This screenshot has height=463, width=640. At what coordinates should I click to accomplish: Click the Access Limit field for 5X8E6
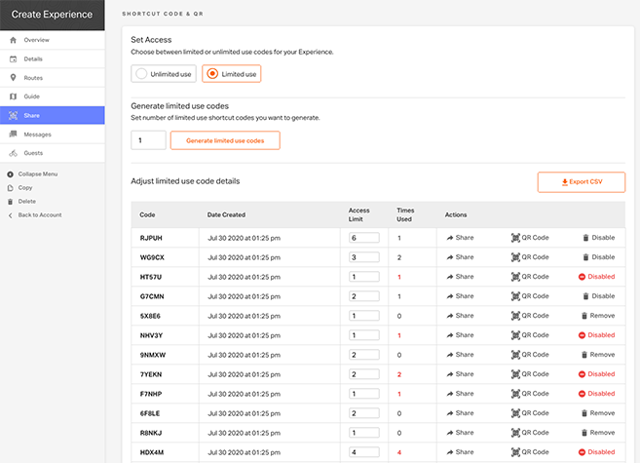point(364,316)
